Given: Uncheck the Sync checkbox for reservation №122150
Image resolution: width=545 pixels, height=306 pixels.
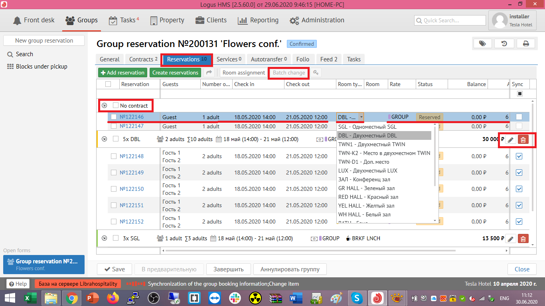Looking at the screenshot, I should click(x=519, y=189).
